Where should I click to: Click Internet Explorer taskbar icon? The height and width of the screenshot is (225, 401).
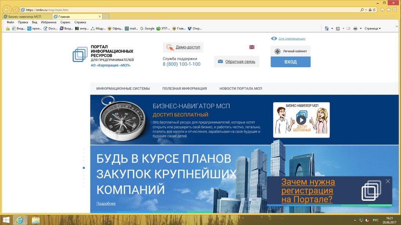coord(20,220)
